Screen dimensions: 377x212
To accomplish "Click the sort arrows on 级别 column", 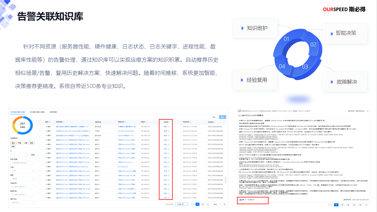I will pos(50,122).
